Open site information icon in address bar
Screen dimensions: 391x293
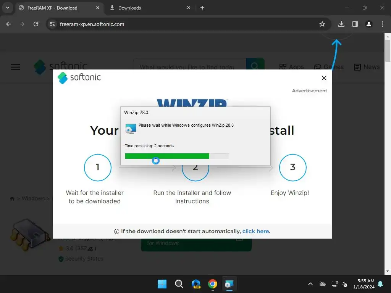pyautogui.click(x=52, y=24)
